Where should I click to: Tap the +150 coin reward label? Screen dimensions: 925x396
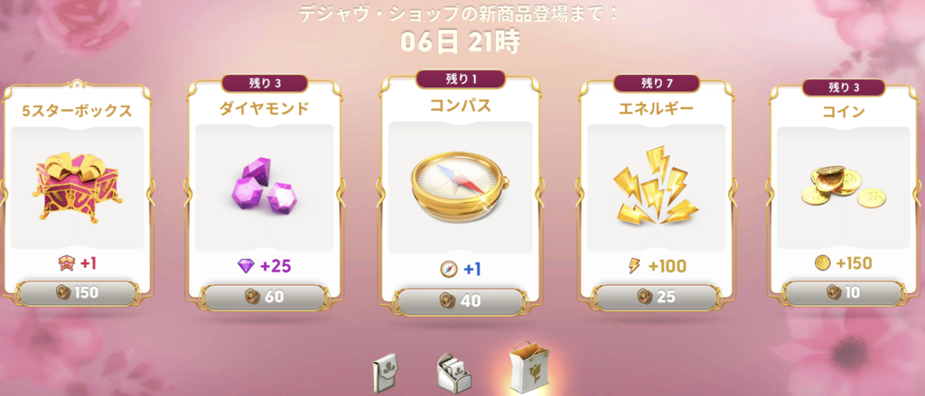844,262
